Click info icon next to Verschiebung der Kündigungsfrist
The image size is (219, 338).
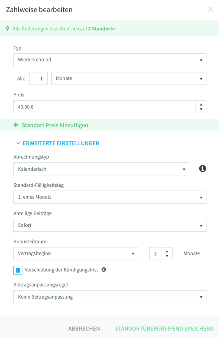[104, 270]
